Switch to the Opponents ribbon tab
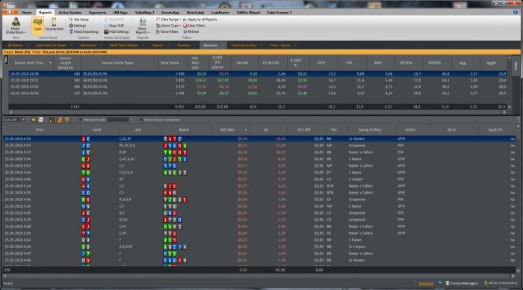Image resolution: width=523 pixels, height=290 pixels. (x=97, y=13)
